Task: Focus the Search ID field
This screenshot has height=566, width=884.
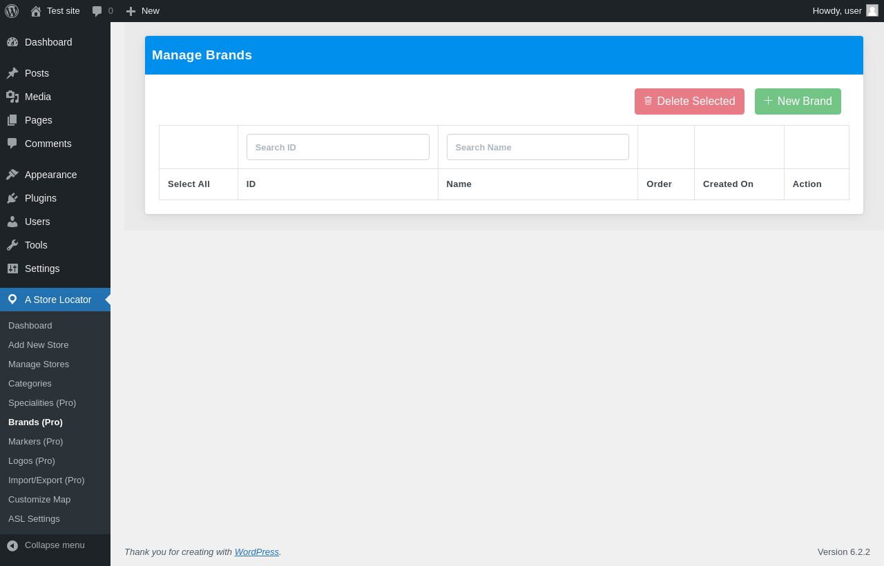Action: (x=338, y=147)
